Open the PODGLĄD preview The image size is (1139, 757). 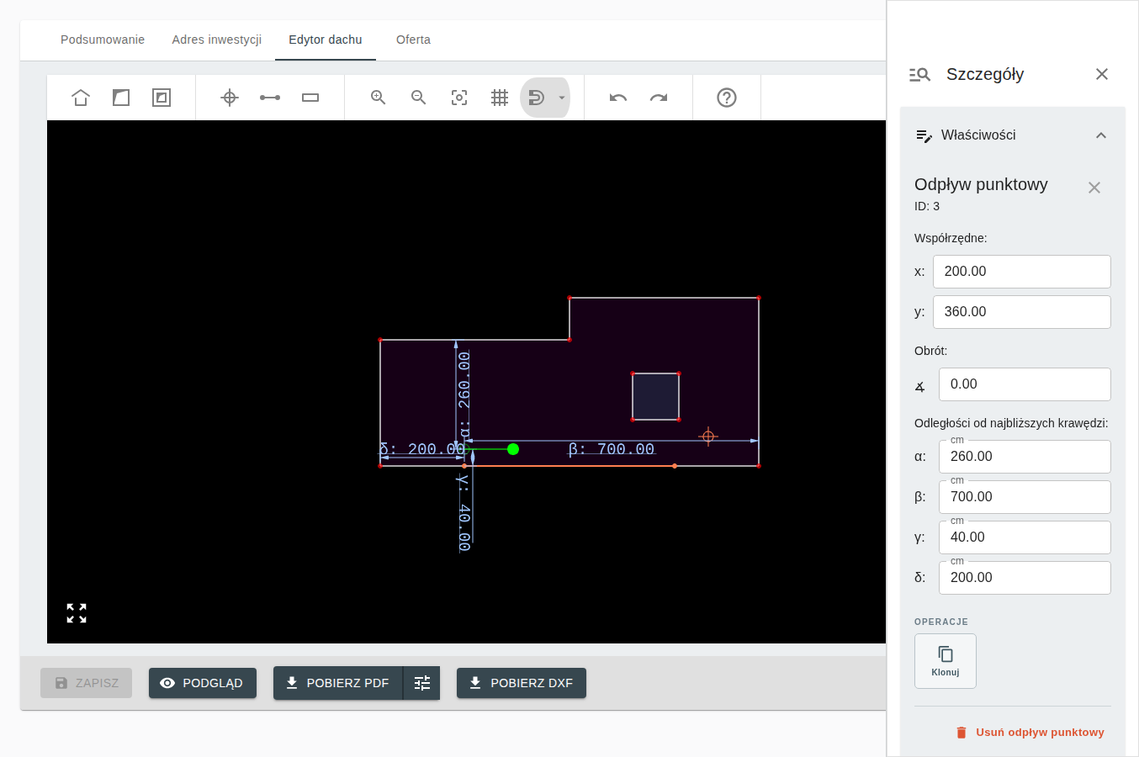coord(203,683)
